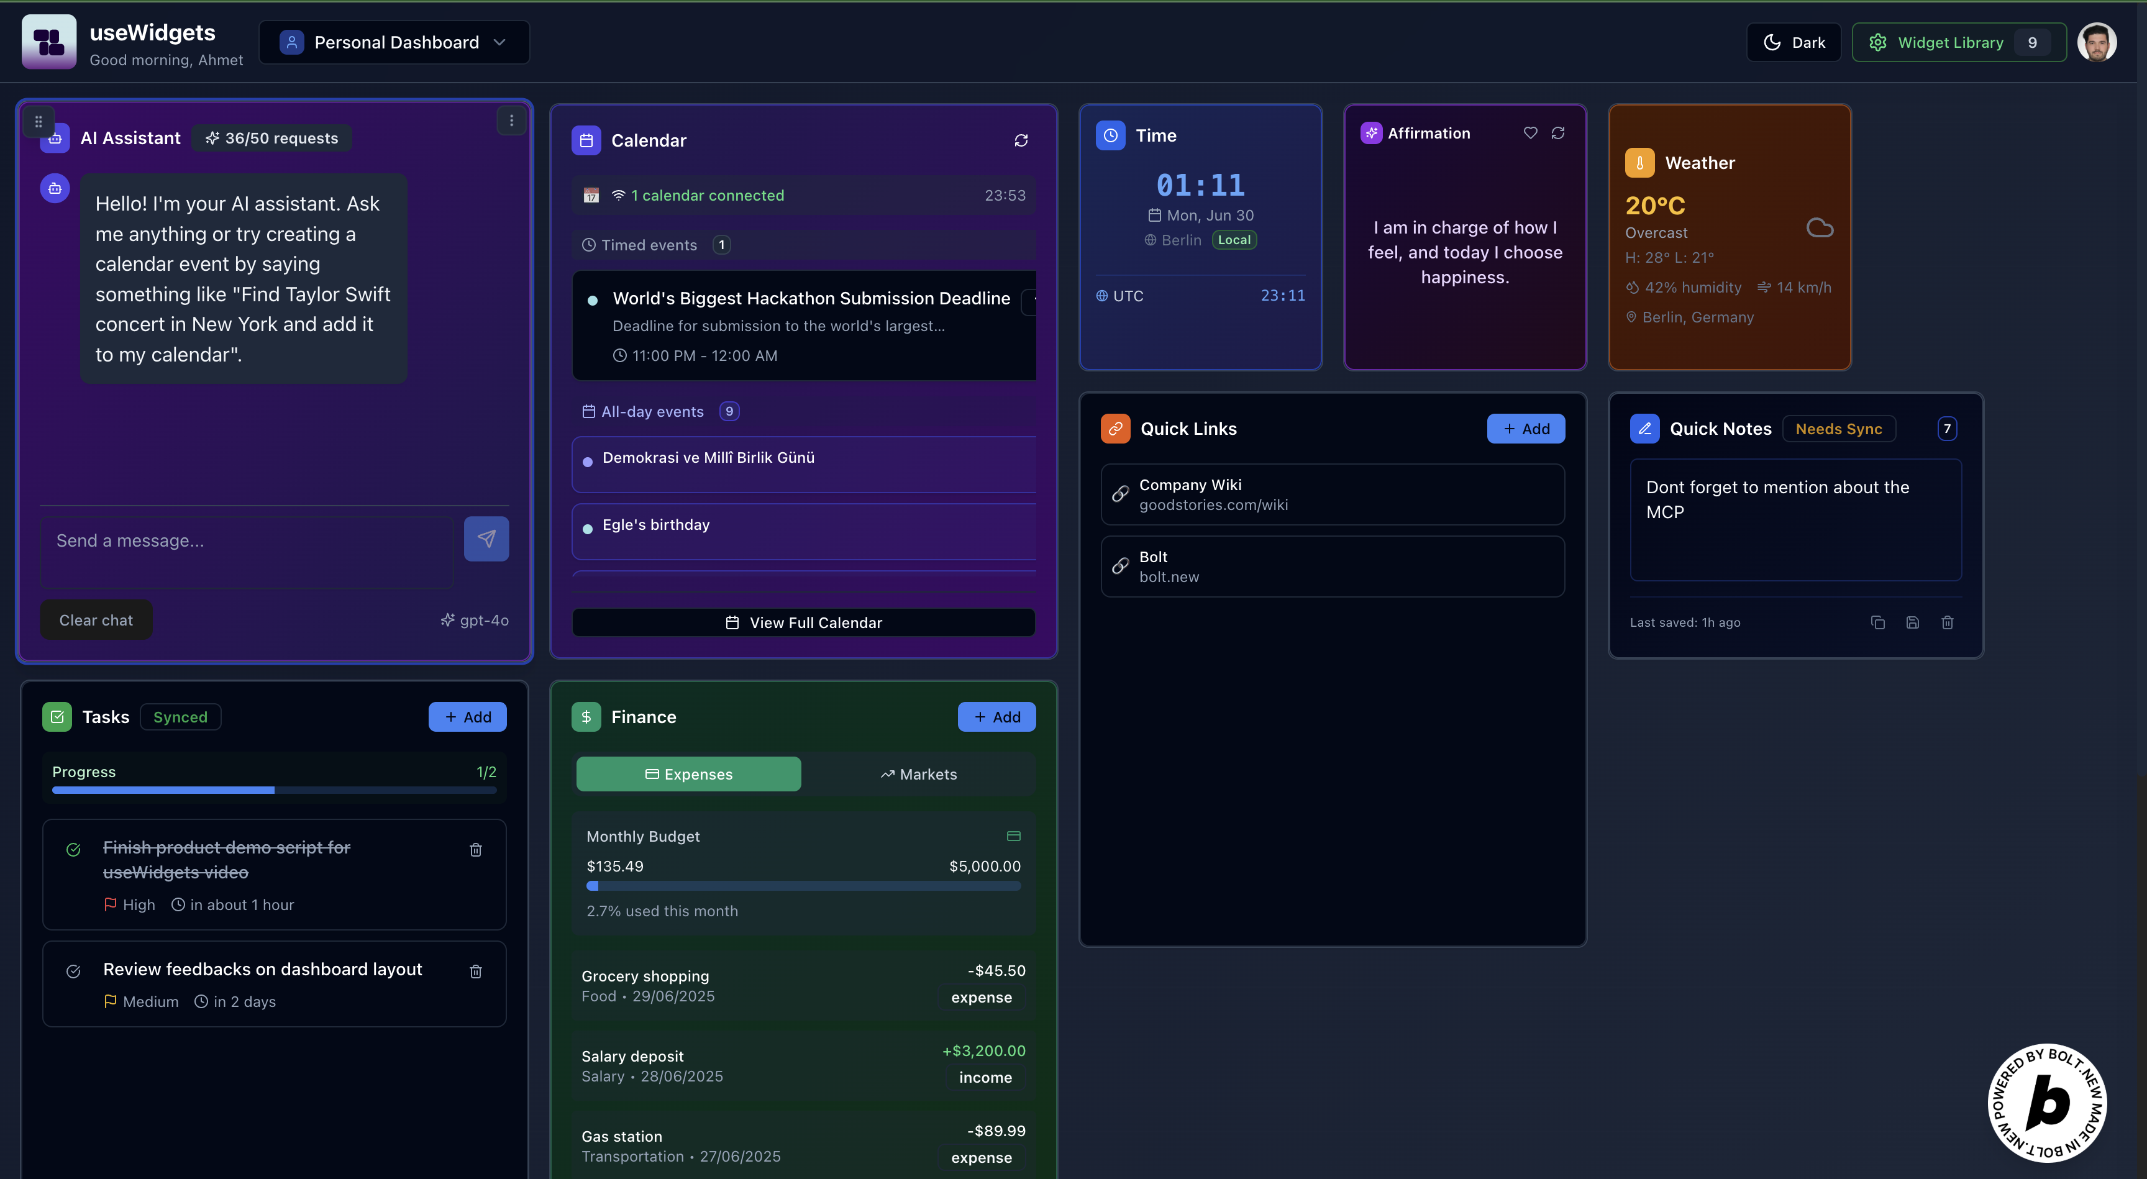Viewport: 2147px width, 1179px height.
Task: Collapse the All-day events section
Action: 652,412
